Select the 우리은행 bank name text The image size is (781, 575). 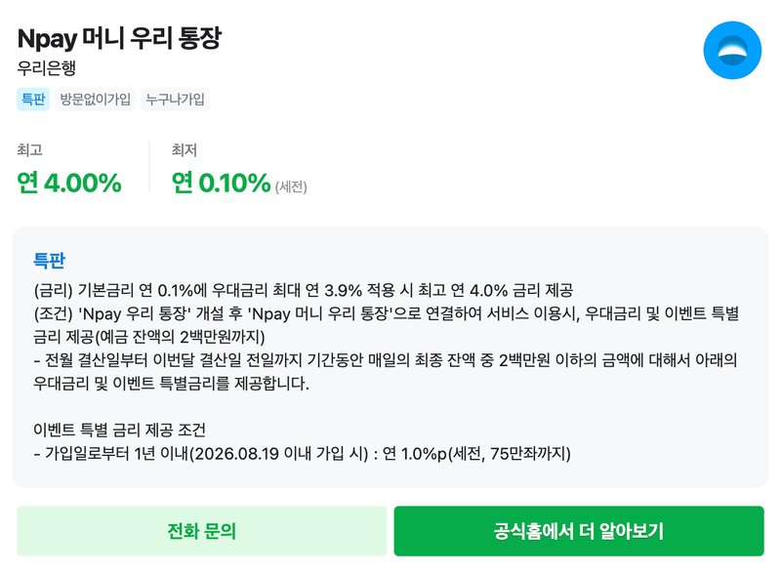coord(44,70)
